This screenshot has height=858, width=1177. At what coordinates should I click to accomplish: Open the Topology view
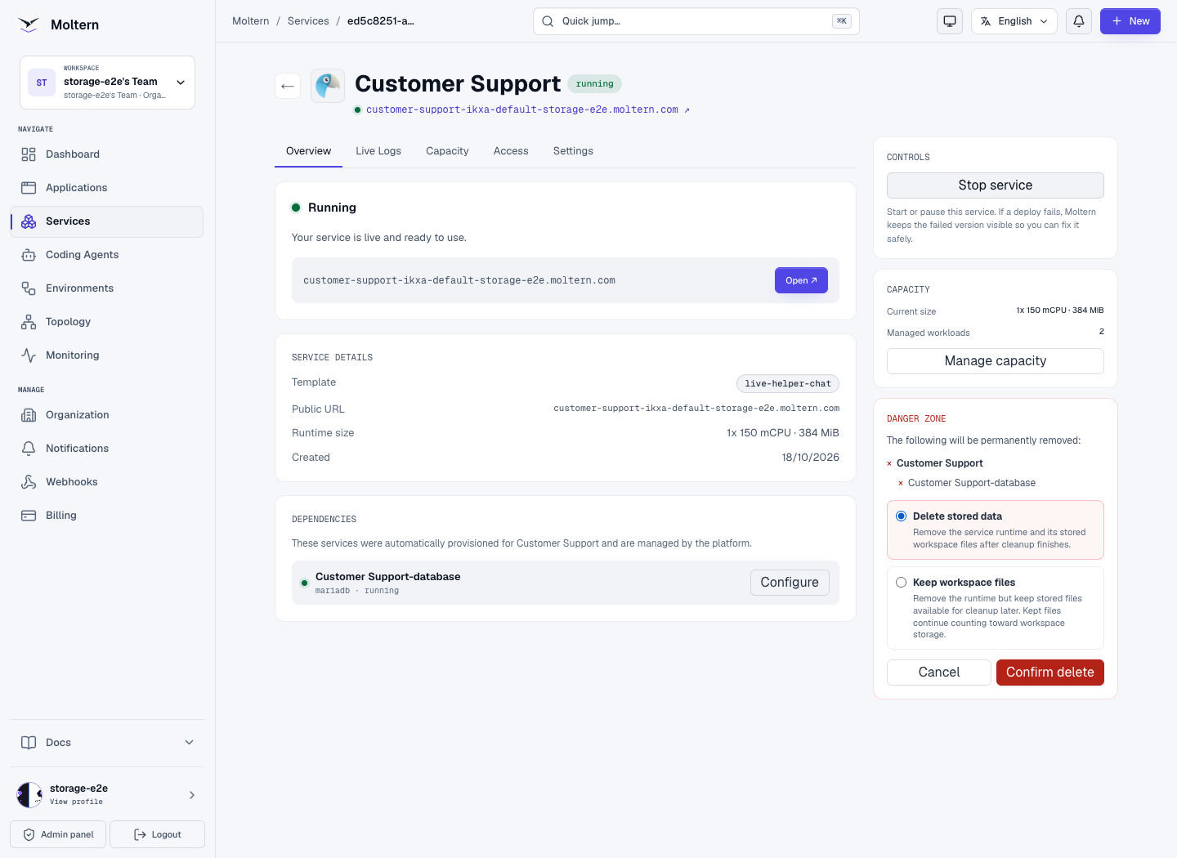coord(106,322)
